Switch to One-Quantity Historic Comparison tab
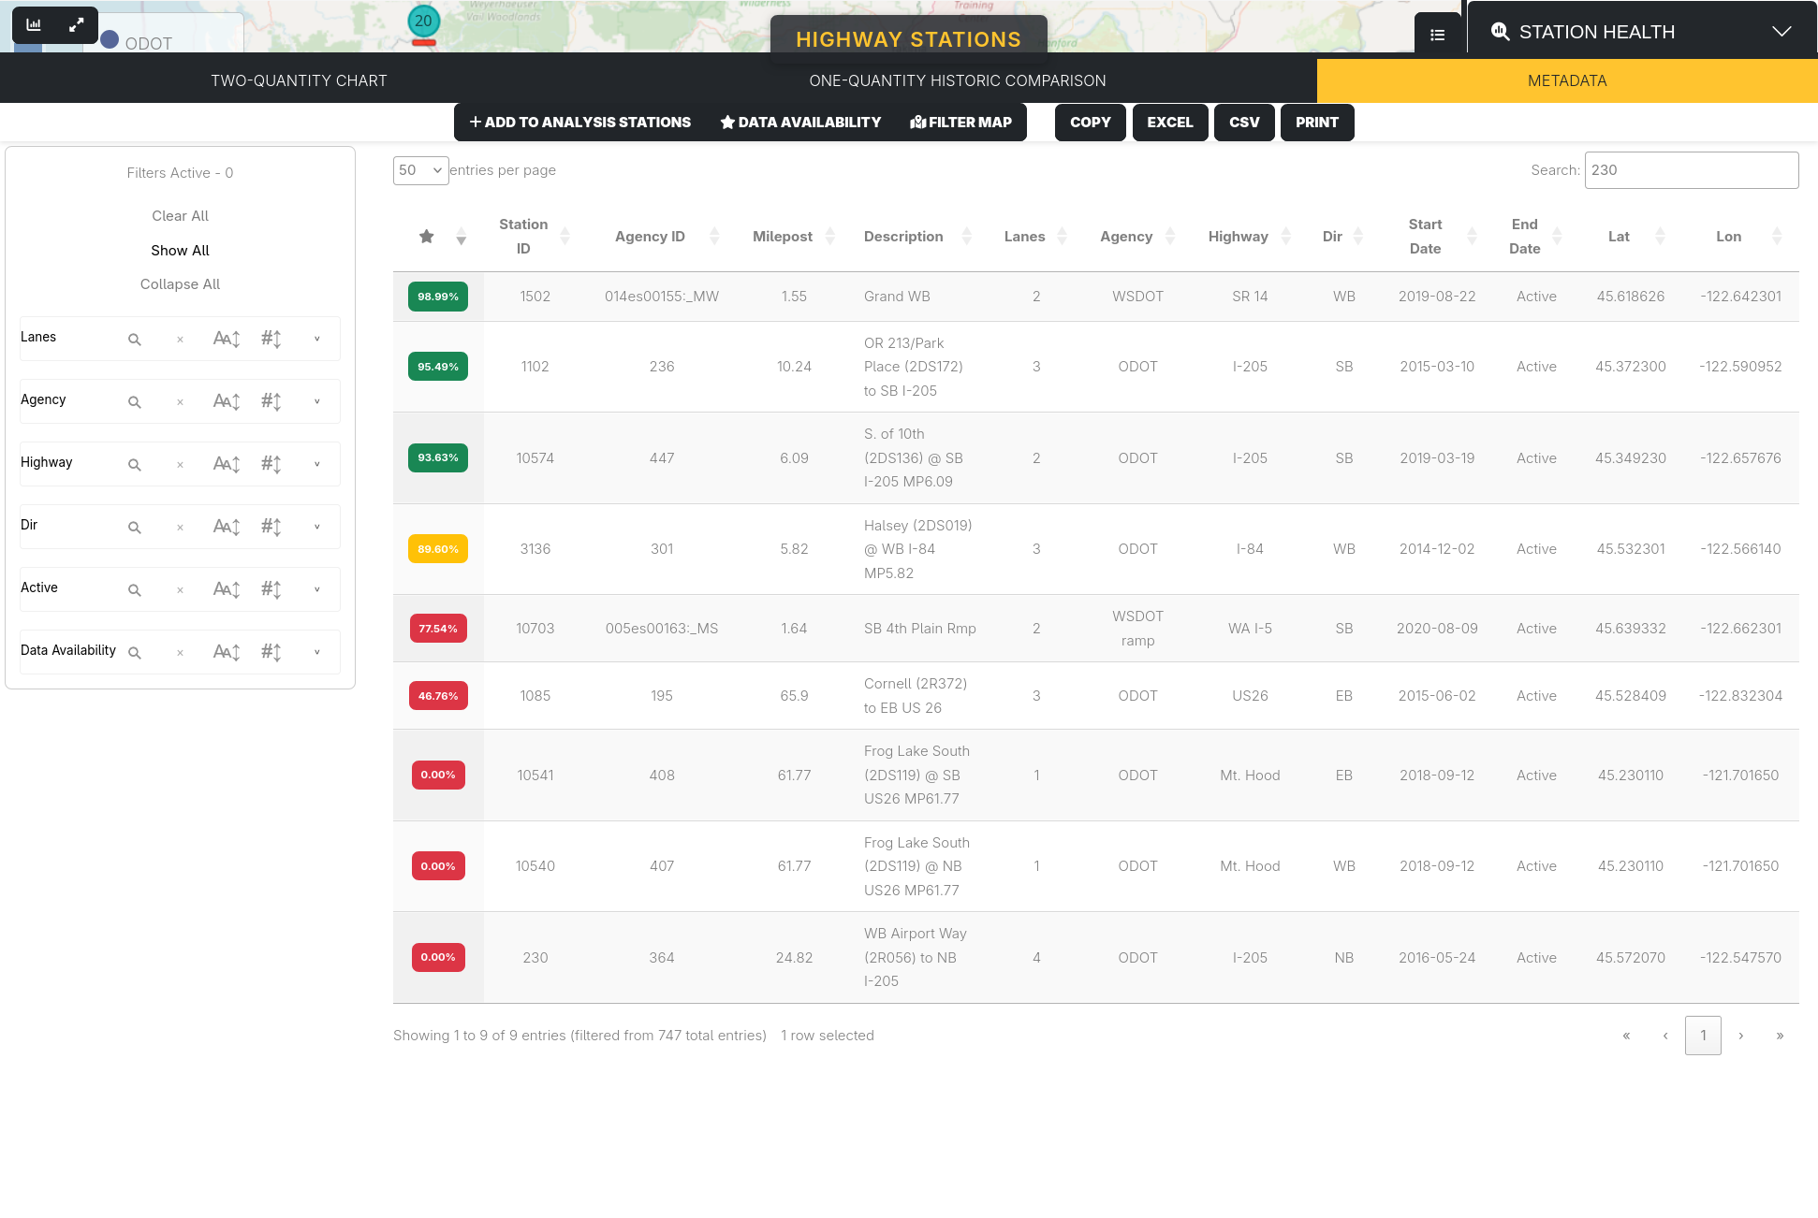The image size is (1818, 1218). tap(958, 80)
